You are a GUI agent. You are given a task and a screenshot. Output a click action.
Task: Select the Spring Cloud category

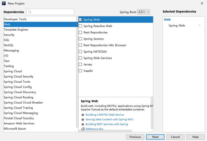pyautogui.click(x=40, y=71)
